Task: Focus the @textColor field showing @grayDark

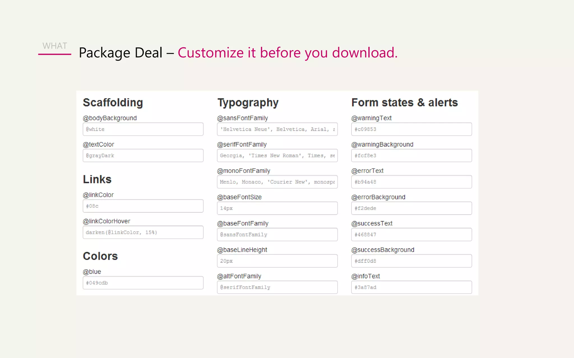Action: (x=143, y=156)
